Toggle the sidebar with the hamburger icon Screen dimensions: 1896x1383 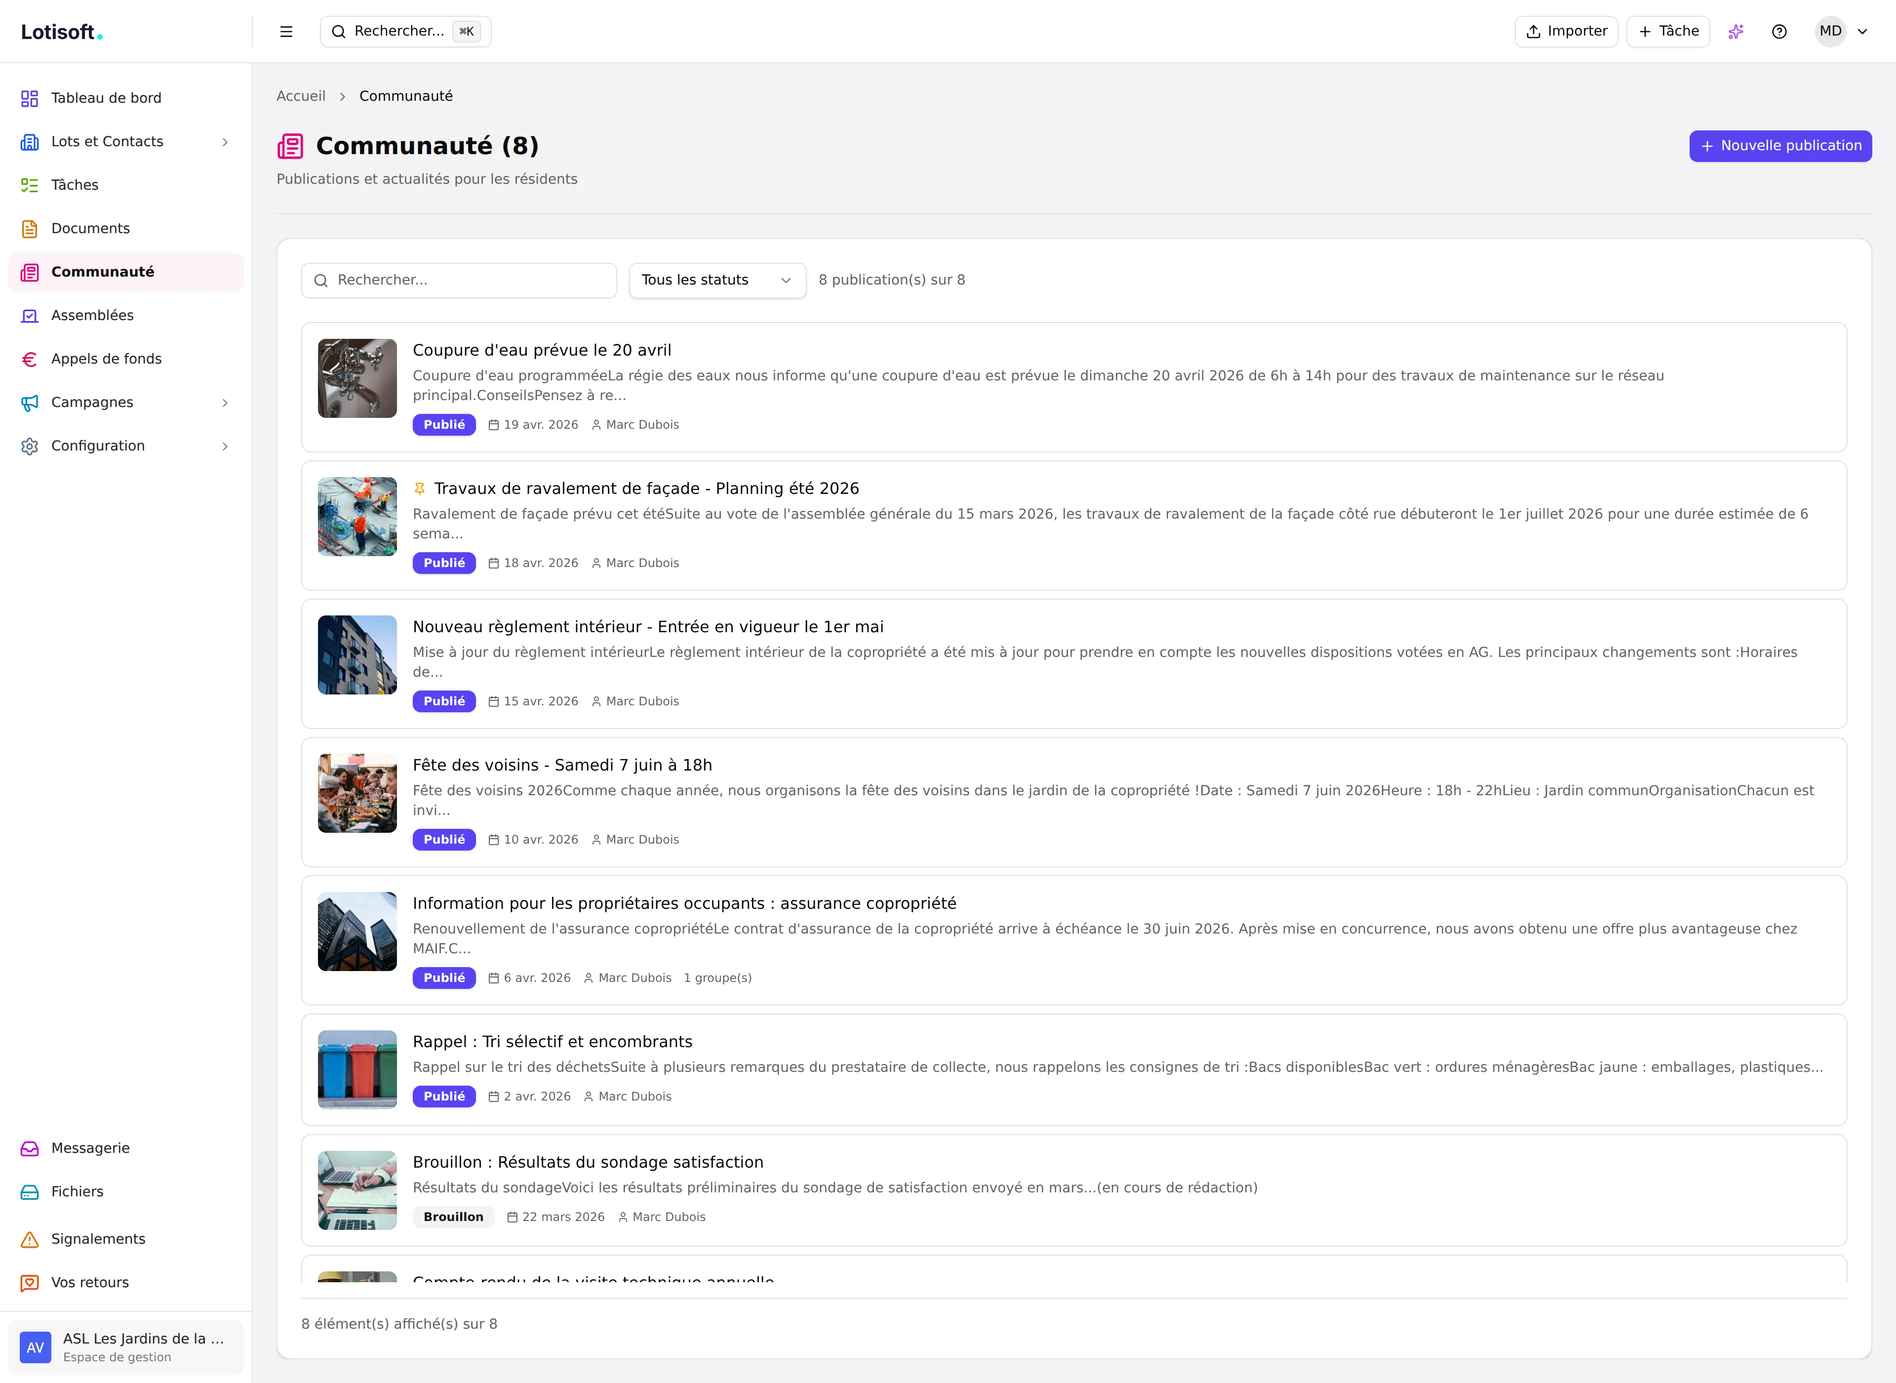pos(286,32)
